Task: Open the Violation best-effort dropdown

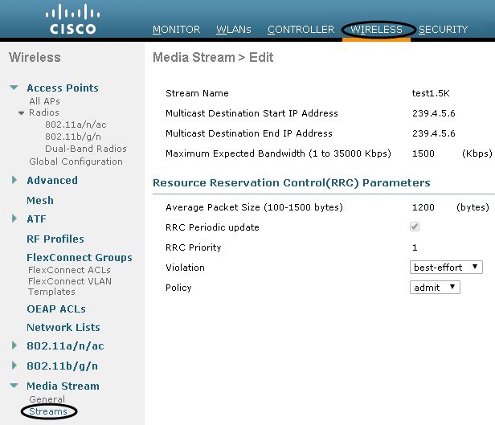Action: 446,268
